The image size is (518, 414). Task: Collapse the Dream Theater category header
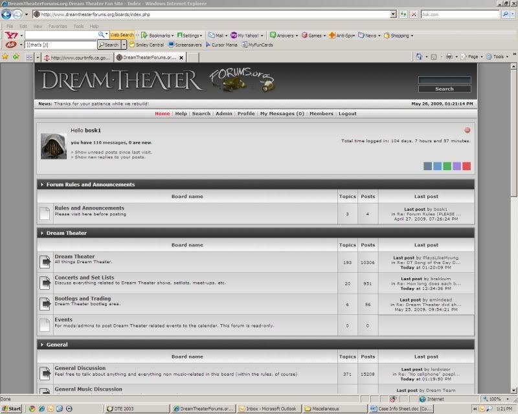click(42, 233)
